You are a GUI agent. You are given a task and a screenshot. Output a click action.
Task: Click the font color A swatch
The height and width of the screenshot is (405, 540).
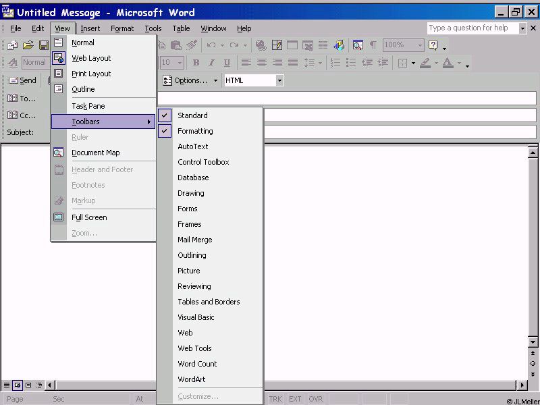click(448, 63)
